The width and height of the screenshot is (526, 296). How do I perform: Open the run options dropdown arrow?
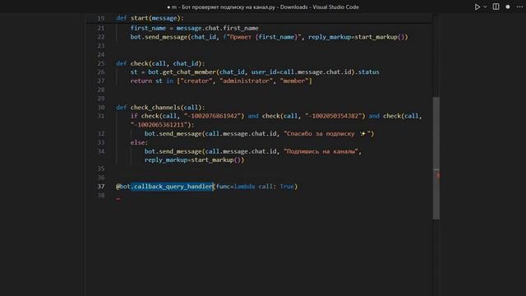[x=485, y=7]
